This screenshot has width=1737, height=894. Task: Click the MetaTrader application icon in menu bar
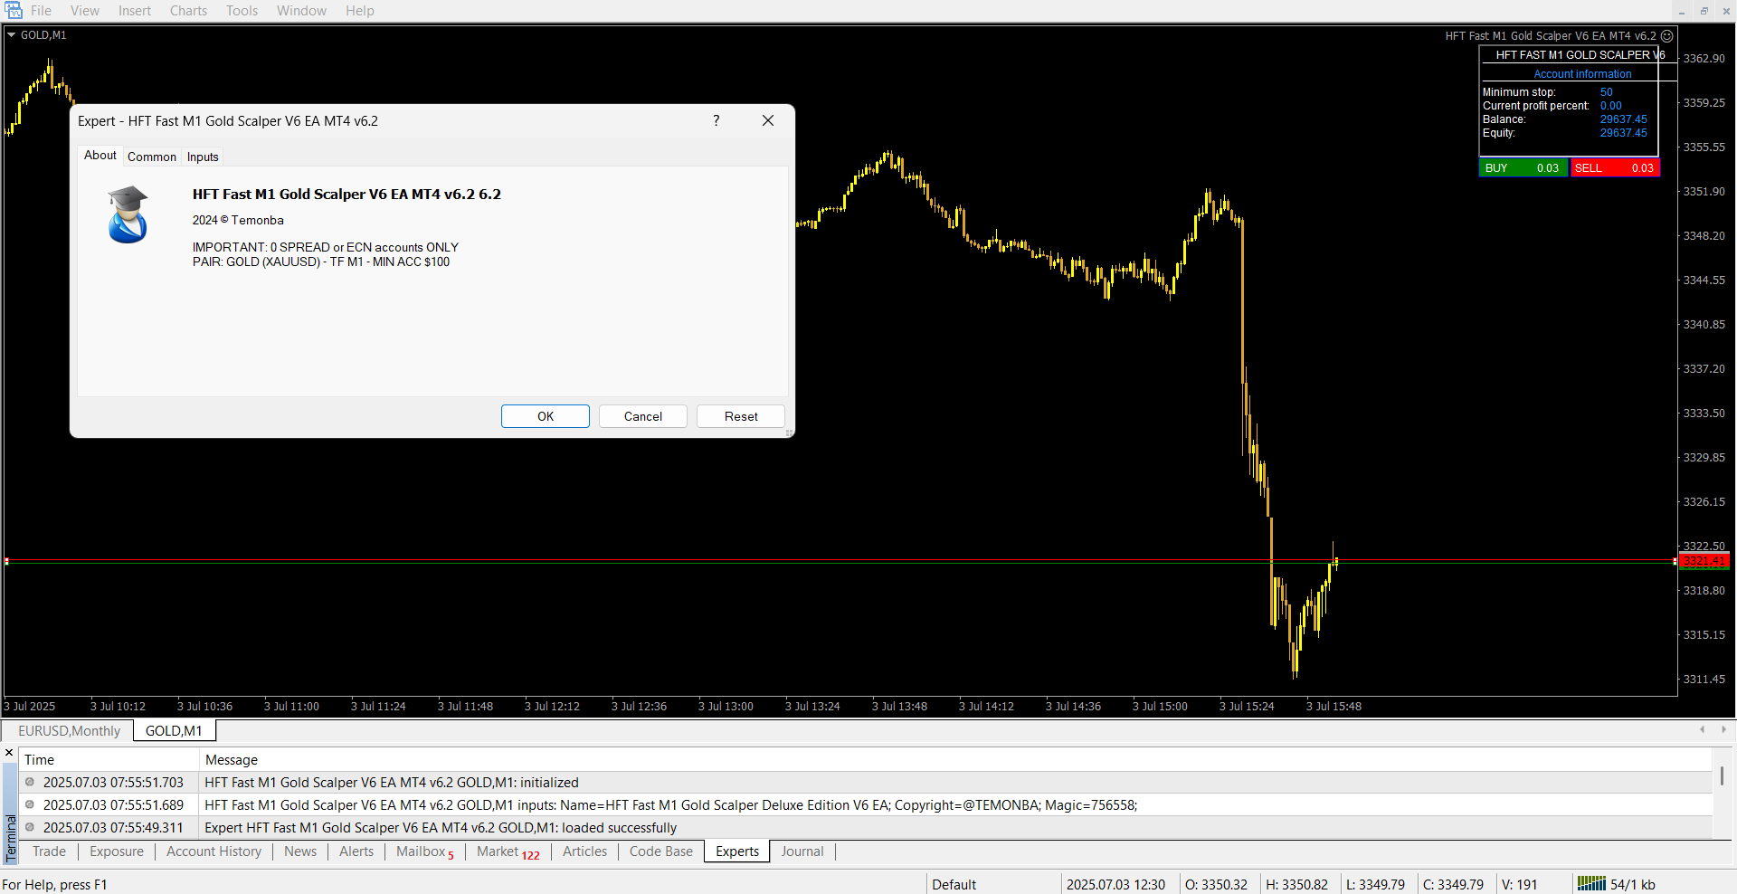click(14, 11)
